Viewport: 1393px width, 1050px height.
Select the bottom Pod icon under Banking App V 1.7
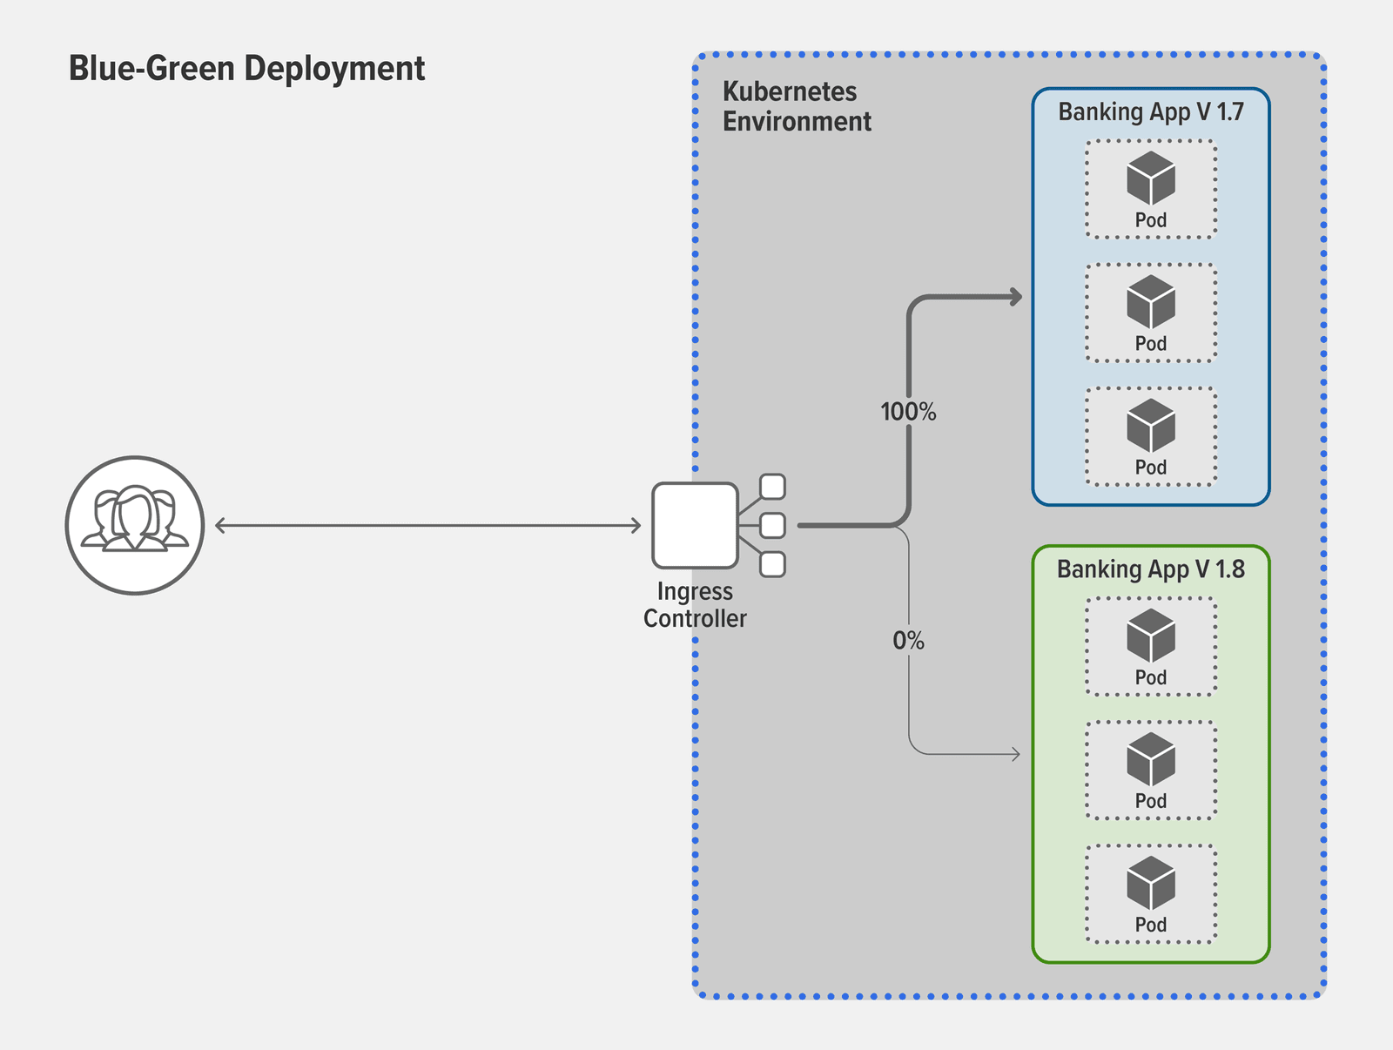(x=1150, y=426)
